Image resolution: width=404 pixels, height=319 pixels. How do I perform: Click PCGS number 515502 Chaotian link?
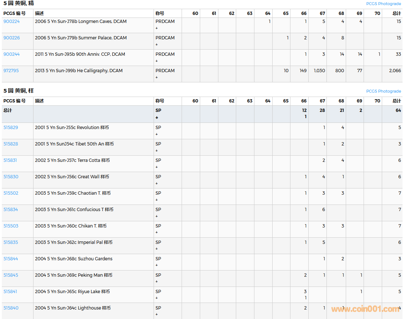click(11, 193)
